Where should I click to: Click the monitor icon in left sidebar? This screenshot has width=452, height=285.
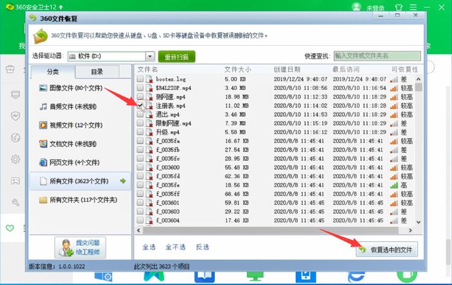tap(15, 94)
